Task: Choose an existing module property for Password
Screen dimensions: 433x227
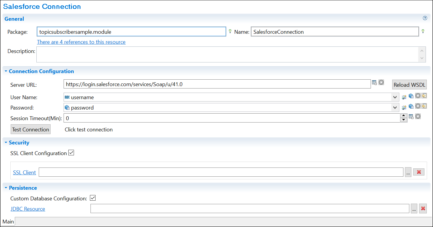Action: (411, 106)
